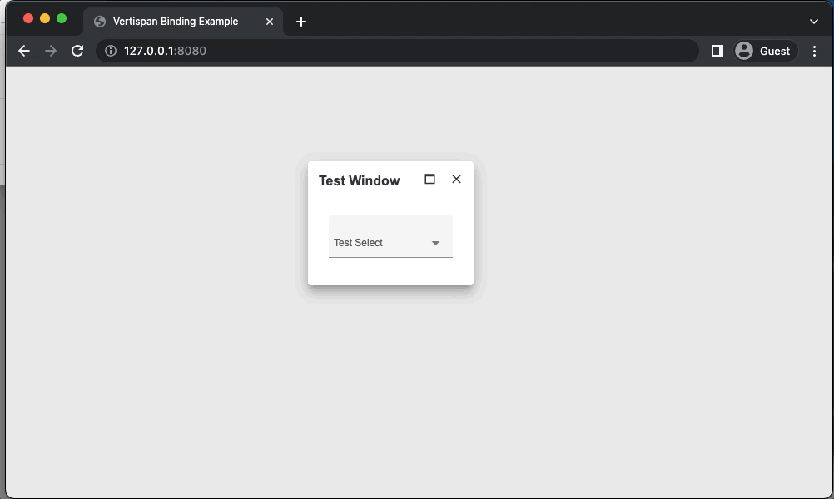Close the Vertispan Binding Example tab
This screenshot has width=834, height=499.
click(270, 22)
